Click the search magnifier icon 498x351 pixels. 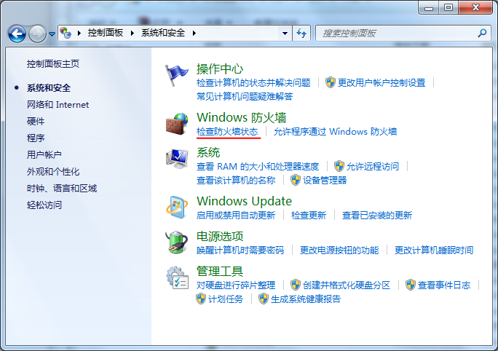click(x=482, y=33)
